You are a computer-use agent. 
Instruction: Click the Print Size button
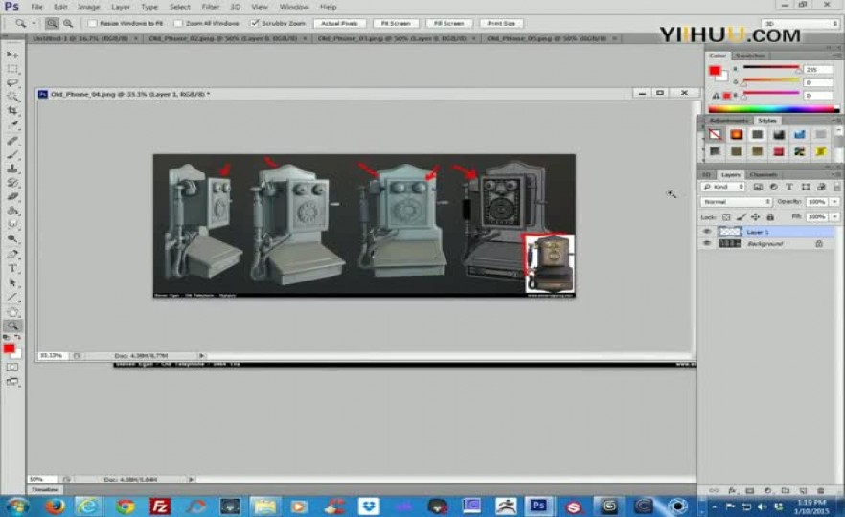[501, 23]
